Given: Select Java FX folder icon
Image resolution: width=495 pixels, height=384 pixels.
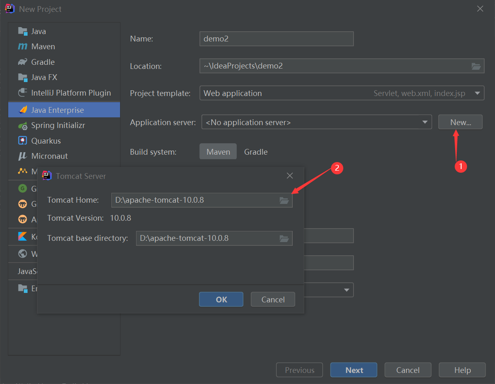Looking at the screenshot, I should [x=23, y=77].
